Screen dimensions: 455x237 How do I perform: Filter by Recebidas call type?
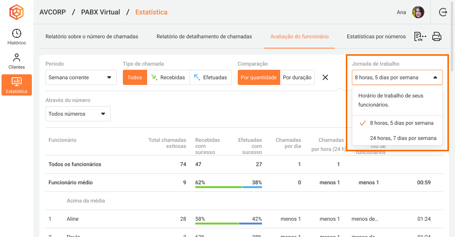168,77
